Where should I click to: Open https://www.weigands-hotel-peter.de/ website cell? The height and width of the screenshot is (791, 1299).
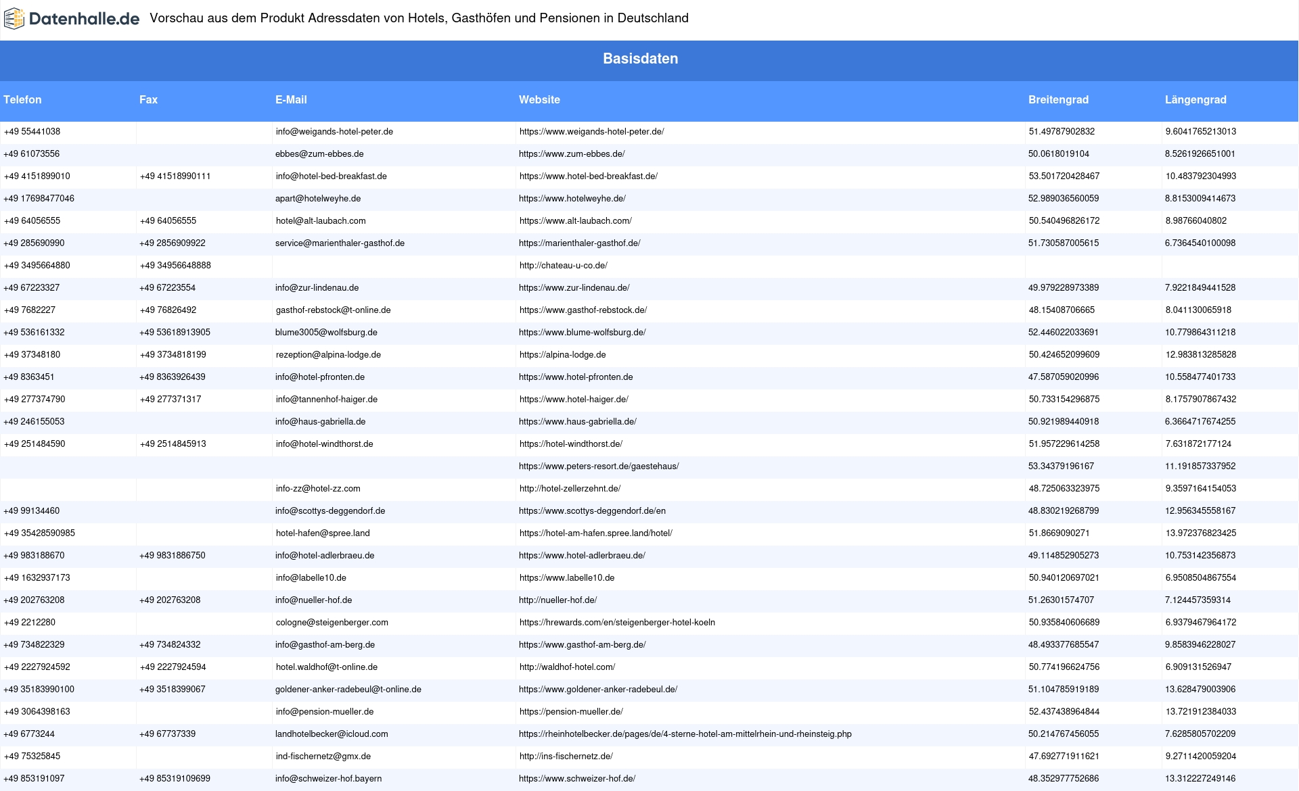click(x=592, y=132)
